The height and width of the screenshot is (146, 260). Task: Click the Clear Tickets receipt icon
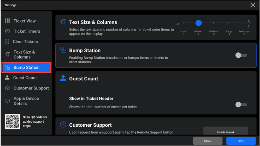7,42
